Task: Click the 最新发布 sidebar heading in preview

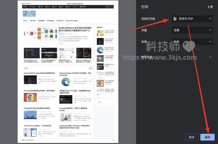Action: click(x=99, y=27)
